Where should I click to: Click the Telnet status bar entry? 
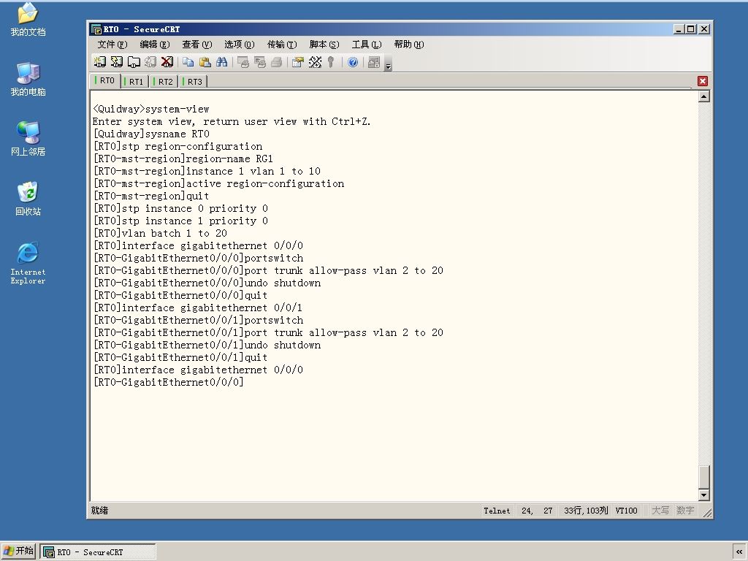point(497,511)
